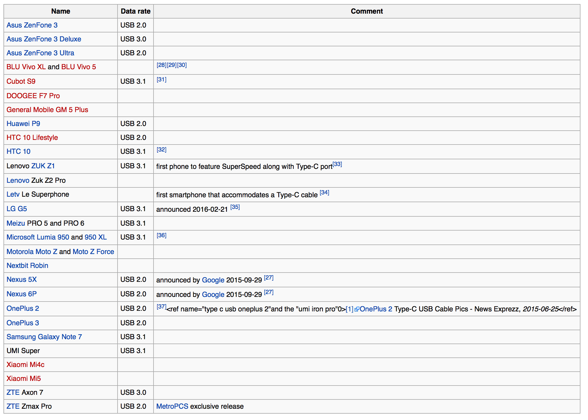Click the external link icon before OnePlus 2
This screenshot has width=588, height=420.
pyautogui.click(x=357, y=309)
